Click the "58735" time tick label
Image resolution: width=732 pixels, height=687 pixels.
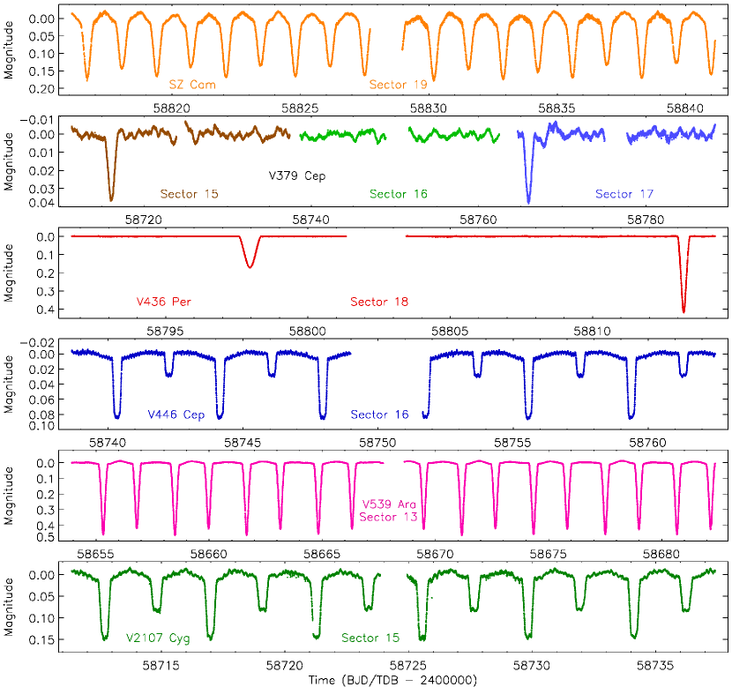click(655, 665)
